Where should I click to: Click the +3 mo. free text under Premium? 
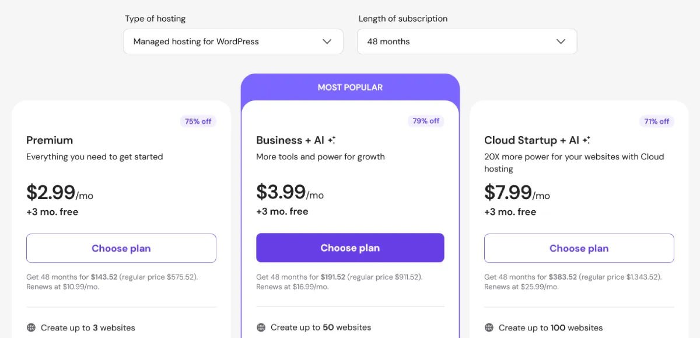coord(52,211)
